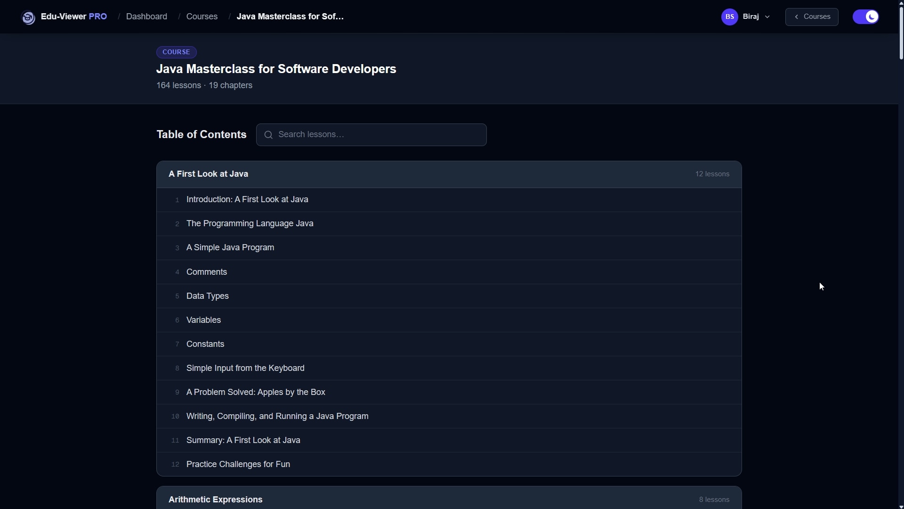Open Dashboard from the breadcrumb
Viewport: 904px width, 509px height.
[146, 16]
